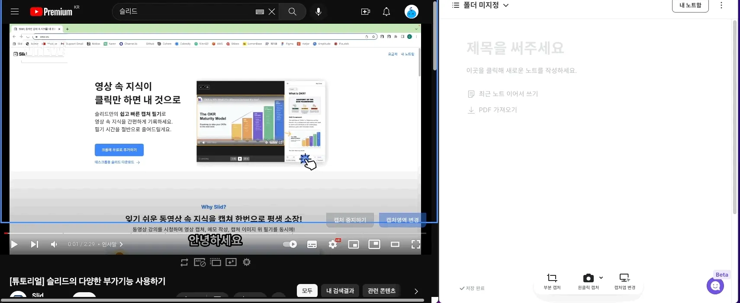Open the create video icon
This screenshot has width=740, height=303.
366,12
